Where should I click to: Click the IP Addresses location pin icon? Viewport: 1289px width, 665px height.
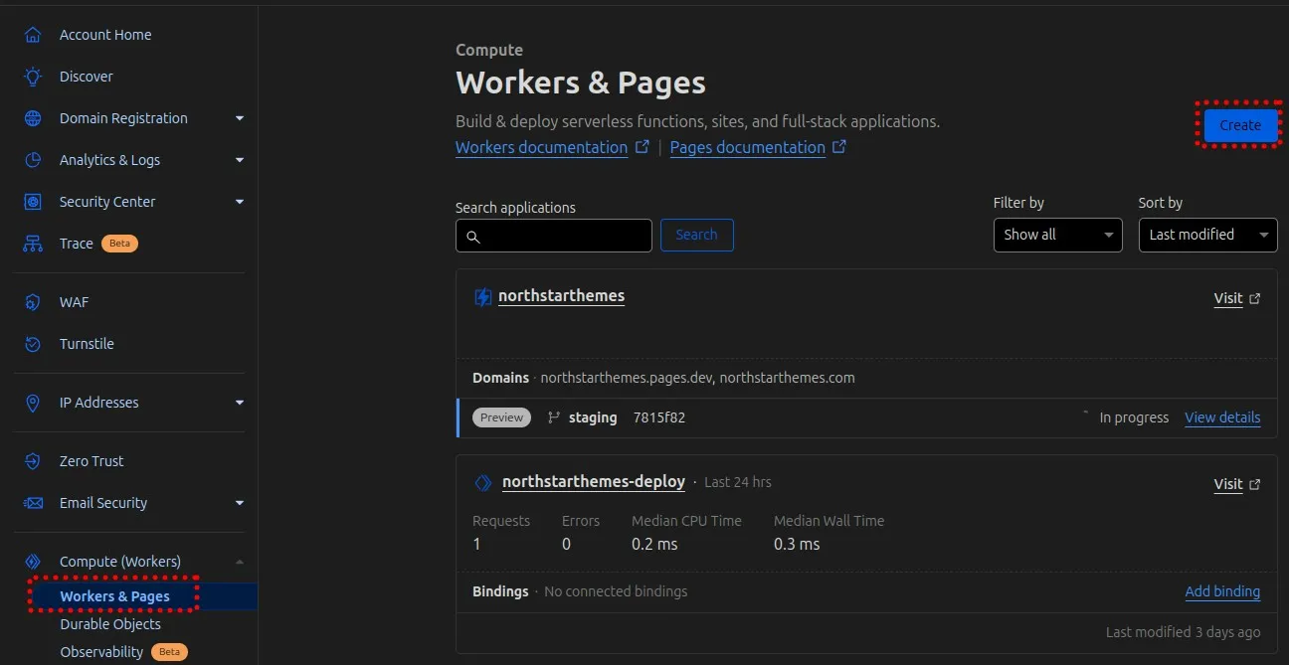pyautogui.click(x=33, y=403)
